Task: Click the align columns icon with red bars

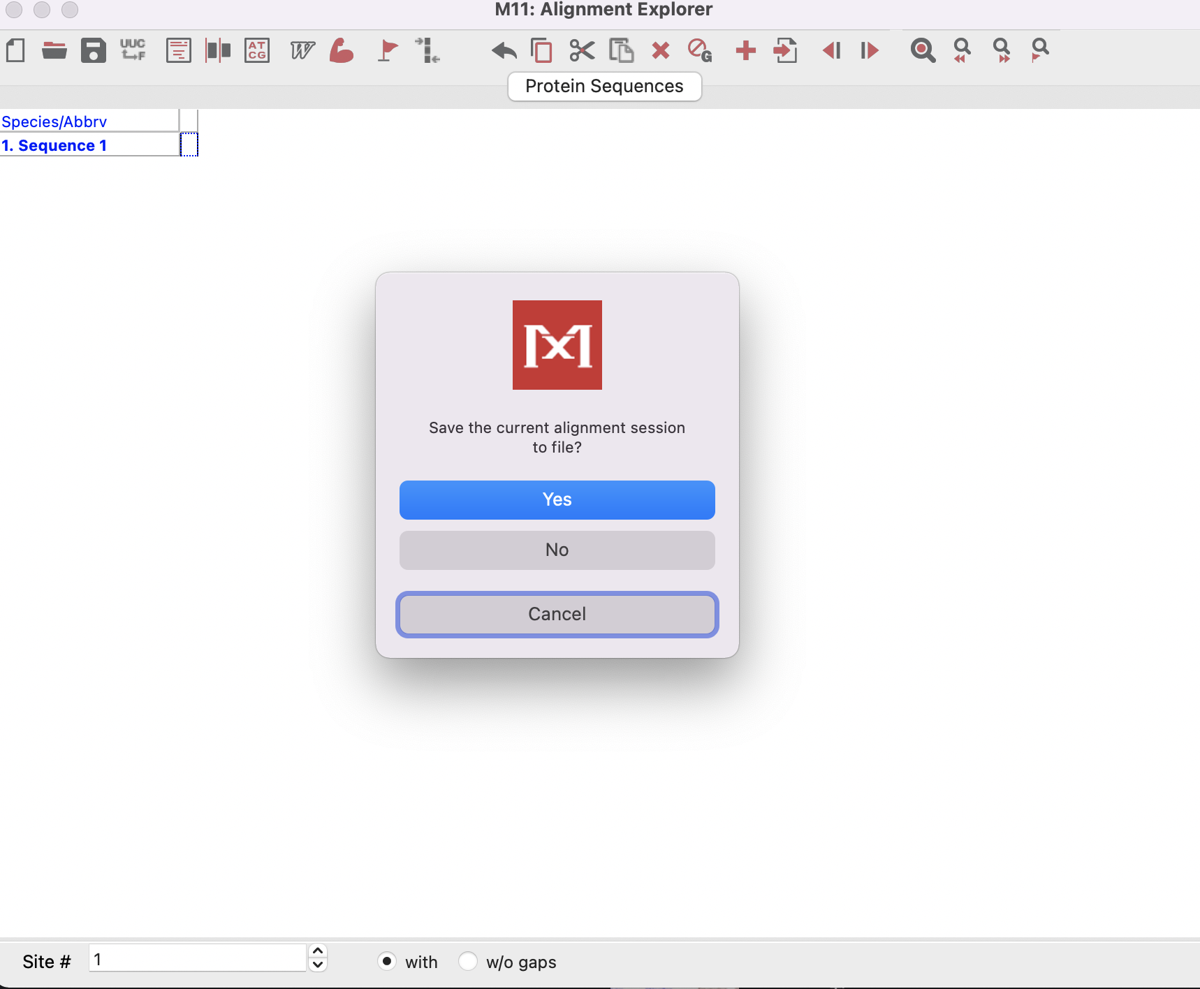Action: (x=218, y=51)
